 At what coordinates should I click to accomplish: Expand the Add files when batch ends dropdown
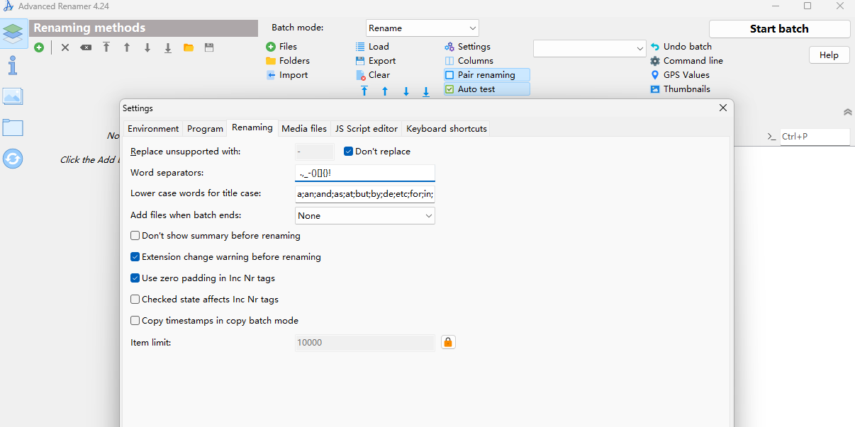(x=365, y=215)
